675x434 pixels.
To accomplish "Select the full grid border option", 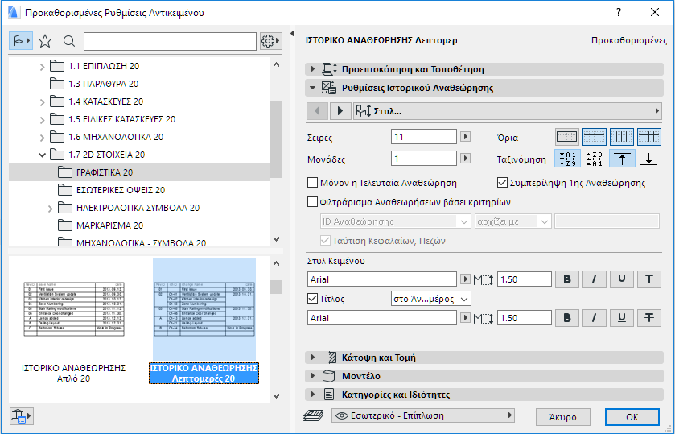I will 648,137.
